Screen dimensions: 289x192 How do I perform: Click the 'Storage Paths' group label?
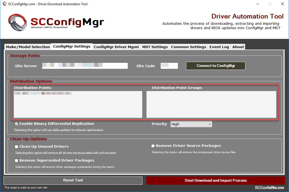[25, 56]
